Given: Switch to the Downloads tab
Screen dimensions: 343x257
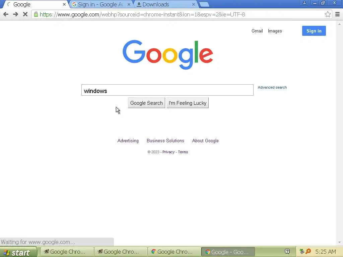Looking at the screenshot, I should tap(165, 4).
